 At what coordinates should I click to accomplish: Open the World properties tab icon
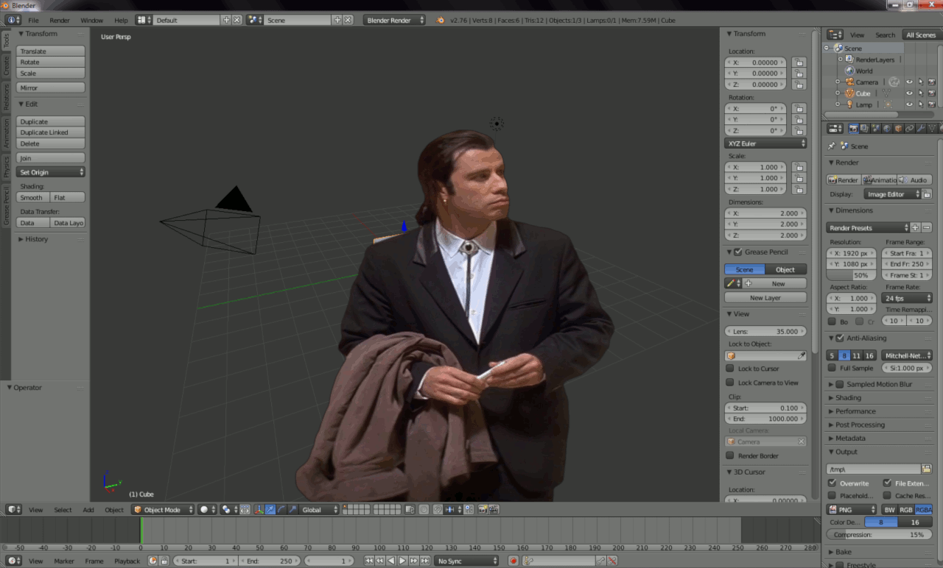point(887,129)
